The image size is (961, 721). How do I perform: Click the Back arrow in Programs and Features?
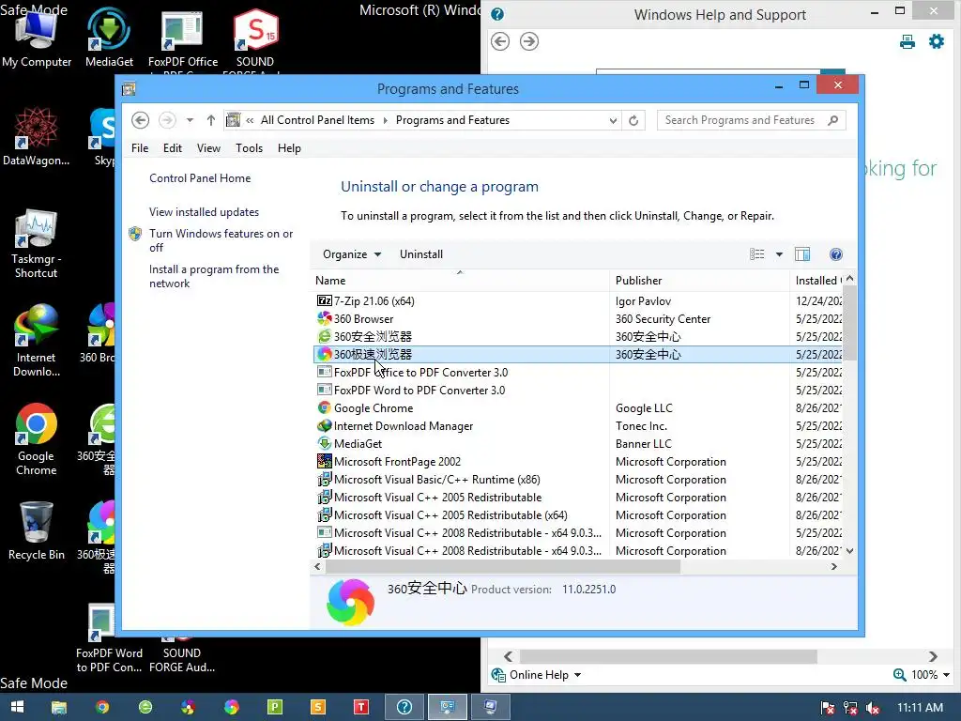(x=141, y=120)
